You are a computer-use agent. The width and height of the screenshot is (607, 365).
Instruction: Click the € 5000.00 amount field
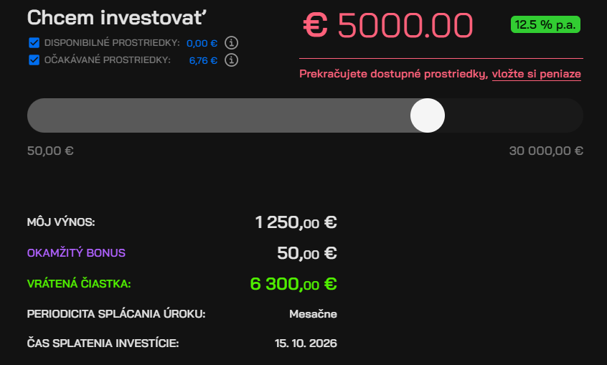click(x=388, y=26)
